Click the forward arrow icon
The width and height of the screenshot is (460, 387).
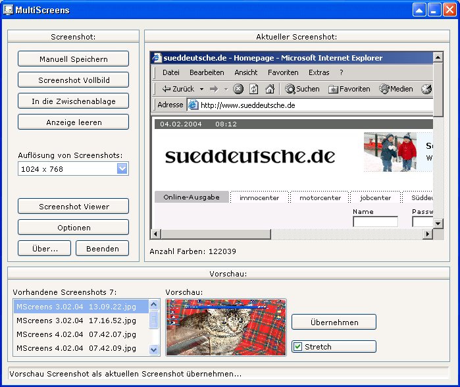point(214,89)
